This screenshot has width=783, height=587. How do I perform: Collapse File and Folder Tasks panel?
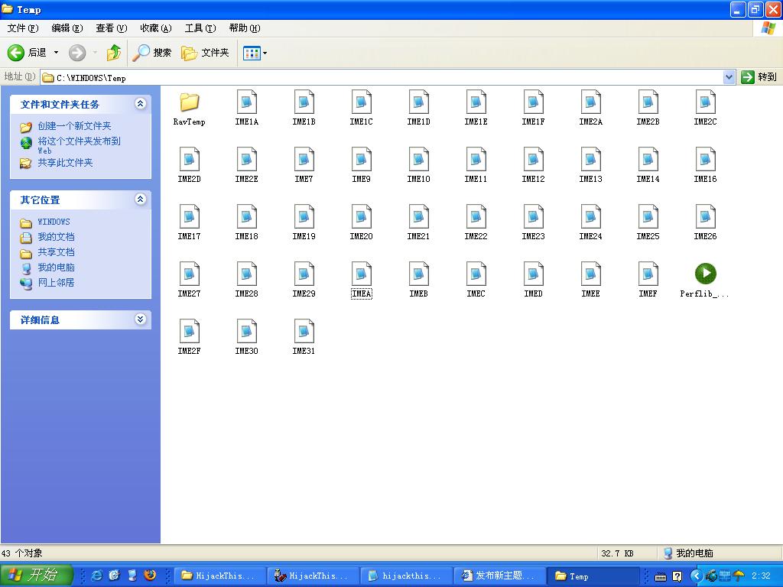pos(140,104)
